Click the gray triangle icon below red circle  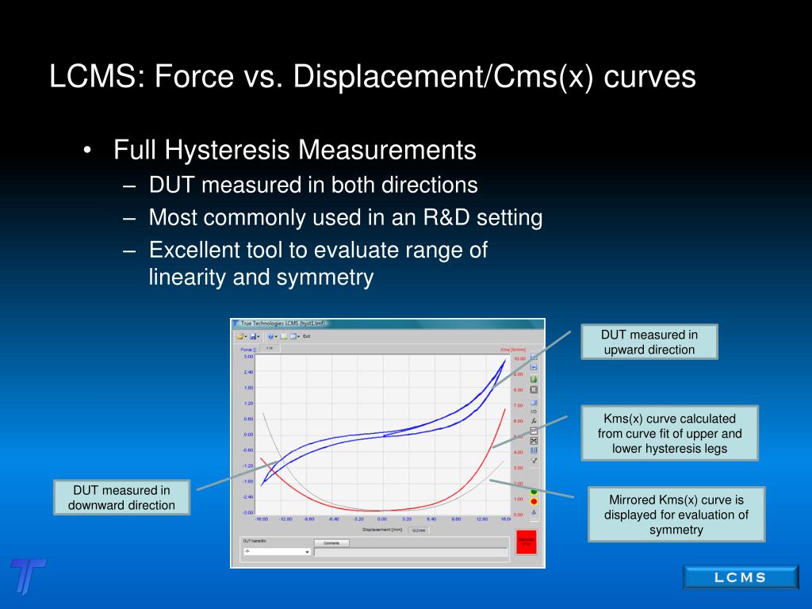[x=534, y=512]
